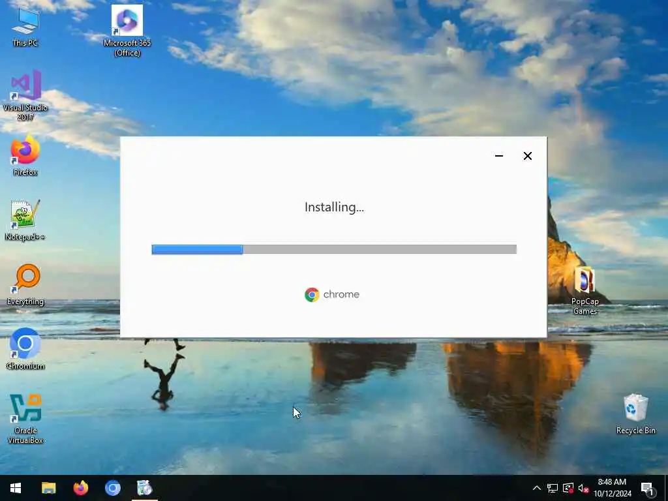This screenshot has width=668, height=501.
Task: Click the Chrome installer taskbar icon
Action: (144, 488)
